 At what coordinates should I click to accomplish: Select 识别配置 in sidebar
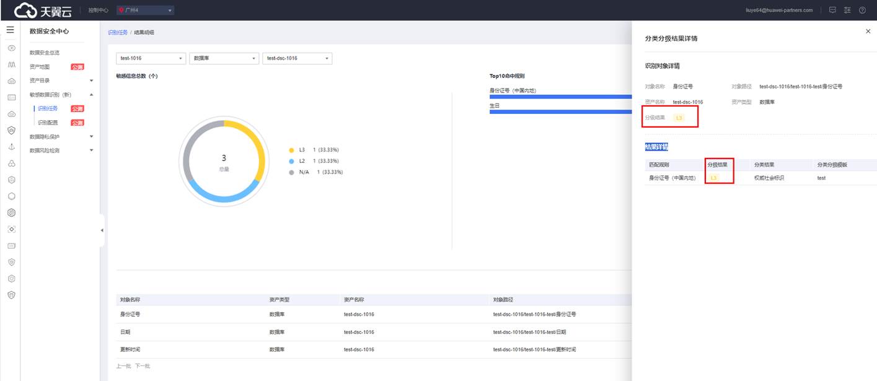click(48, 123)
